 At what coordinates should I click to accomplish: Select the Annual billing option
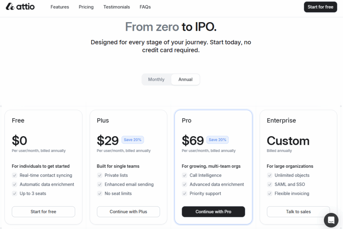click(185, 79)
